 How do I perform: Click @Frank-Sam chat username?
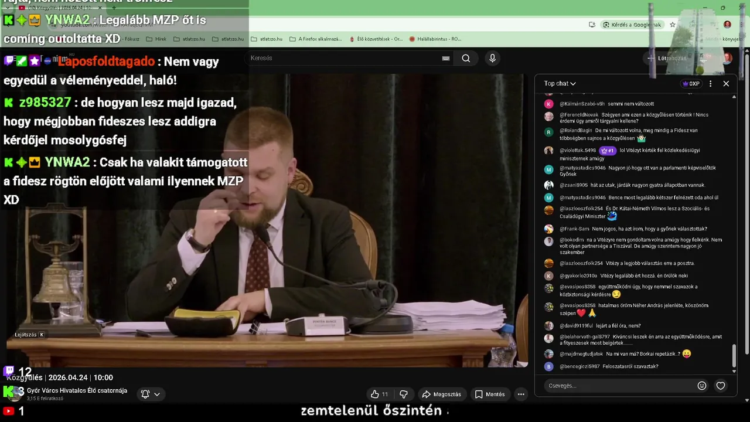click(574, 229)
